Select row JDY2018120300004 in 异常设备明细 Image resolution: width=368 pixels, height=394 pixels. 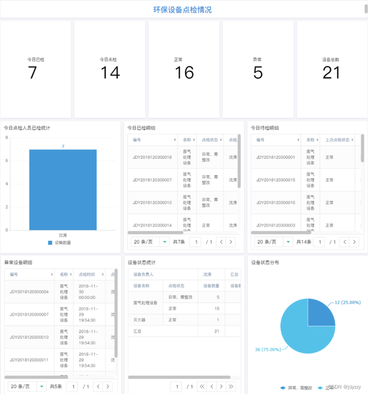59,292
